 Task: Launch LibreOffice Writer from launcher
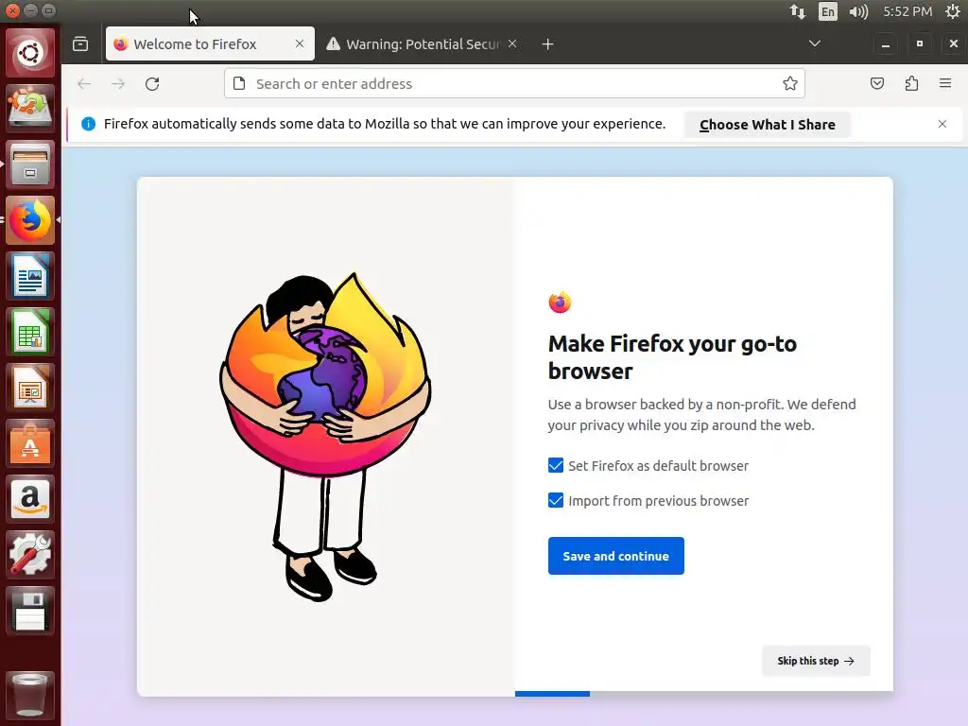click(30, 276)
